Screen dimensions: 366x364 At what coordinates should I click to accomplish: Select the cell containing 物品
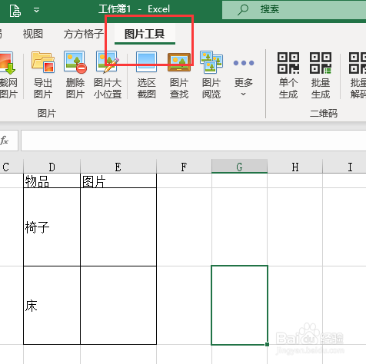[x=52, y=181]
